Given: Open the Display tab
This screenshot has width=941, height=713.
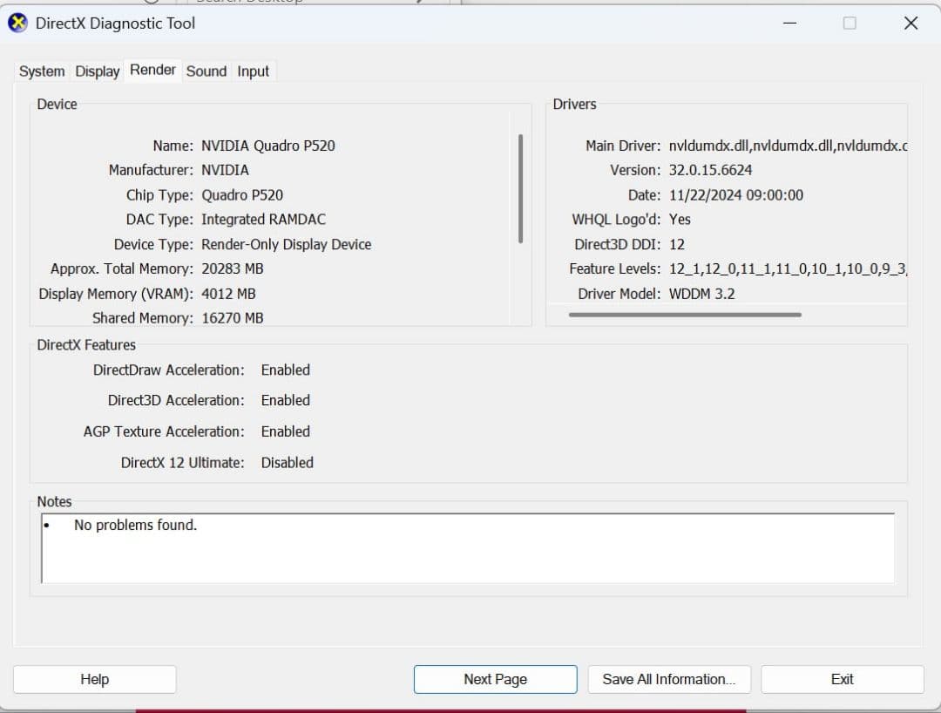Looking at the screenshot, I should [x=97, y=71].
